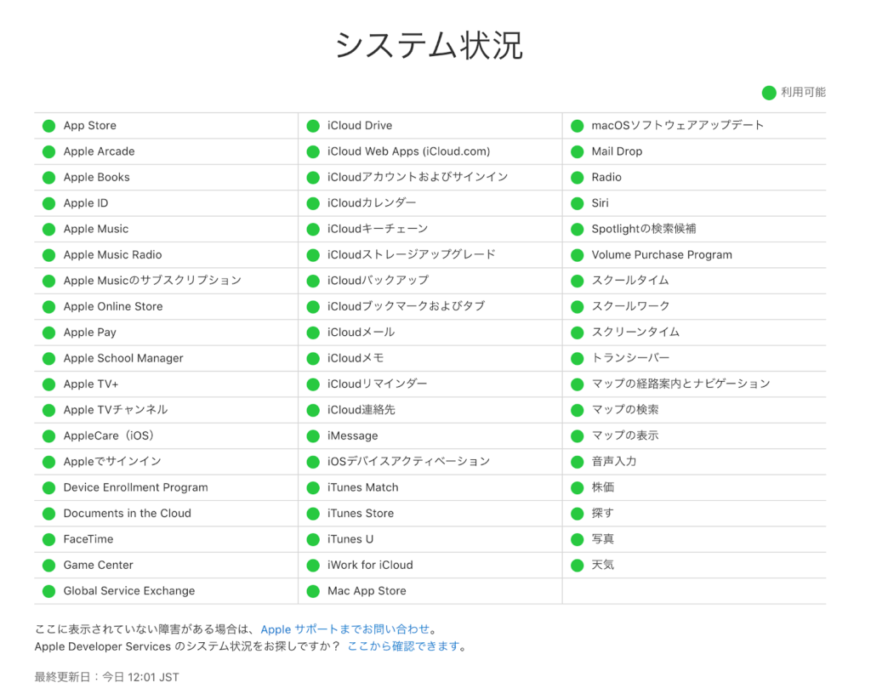Click the システム状況 page heading
The height and width of the screenshot is (694, 871).
[x=429, y=46]
